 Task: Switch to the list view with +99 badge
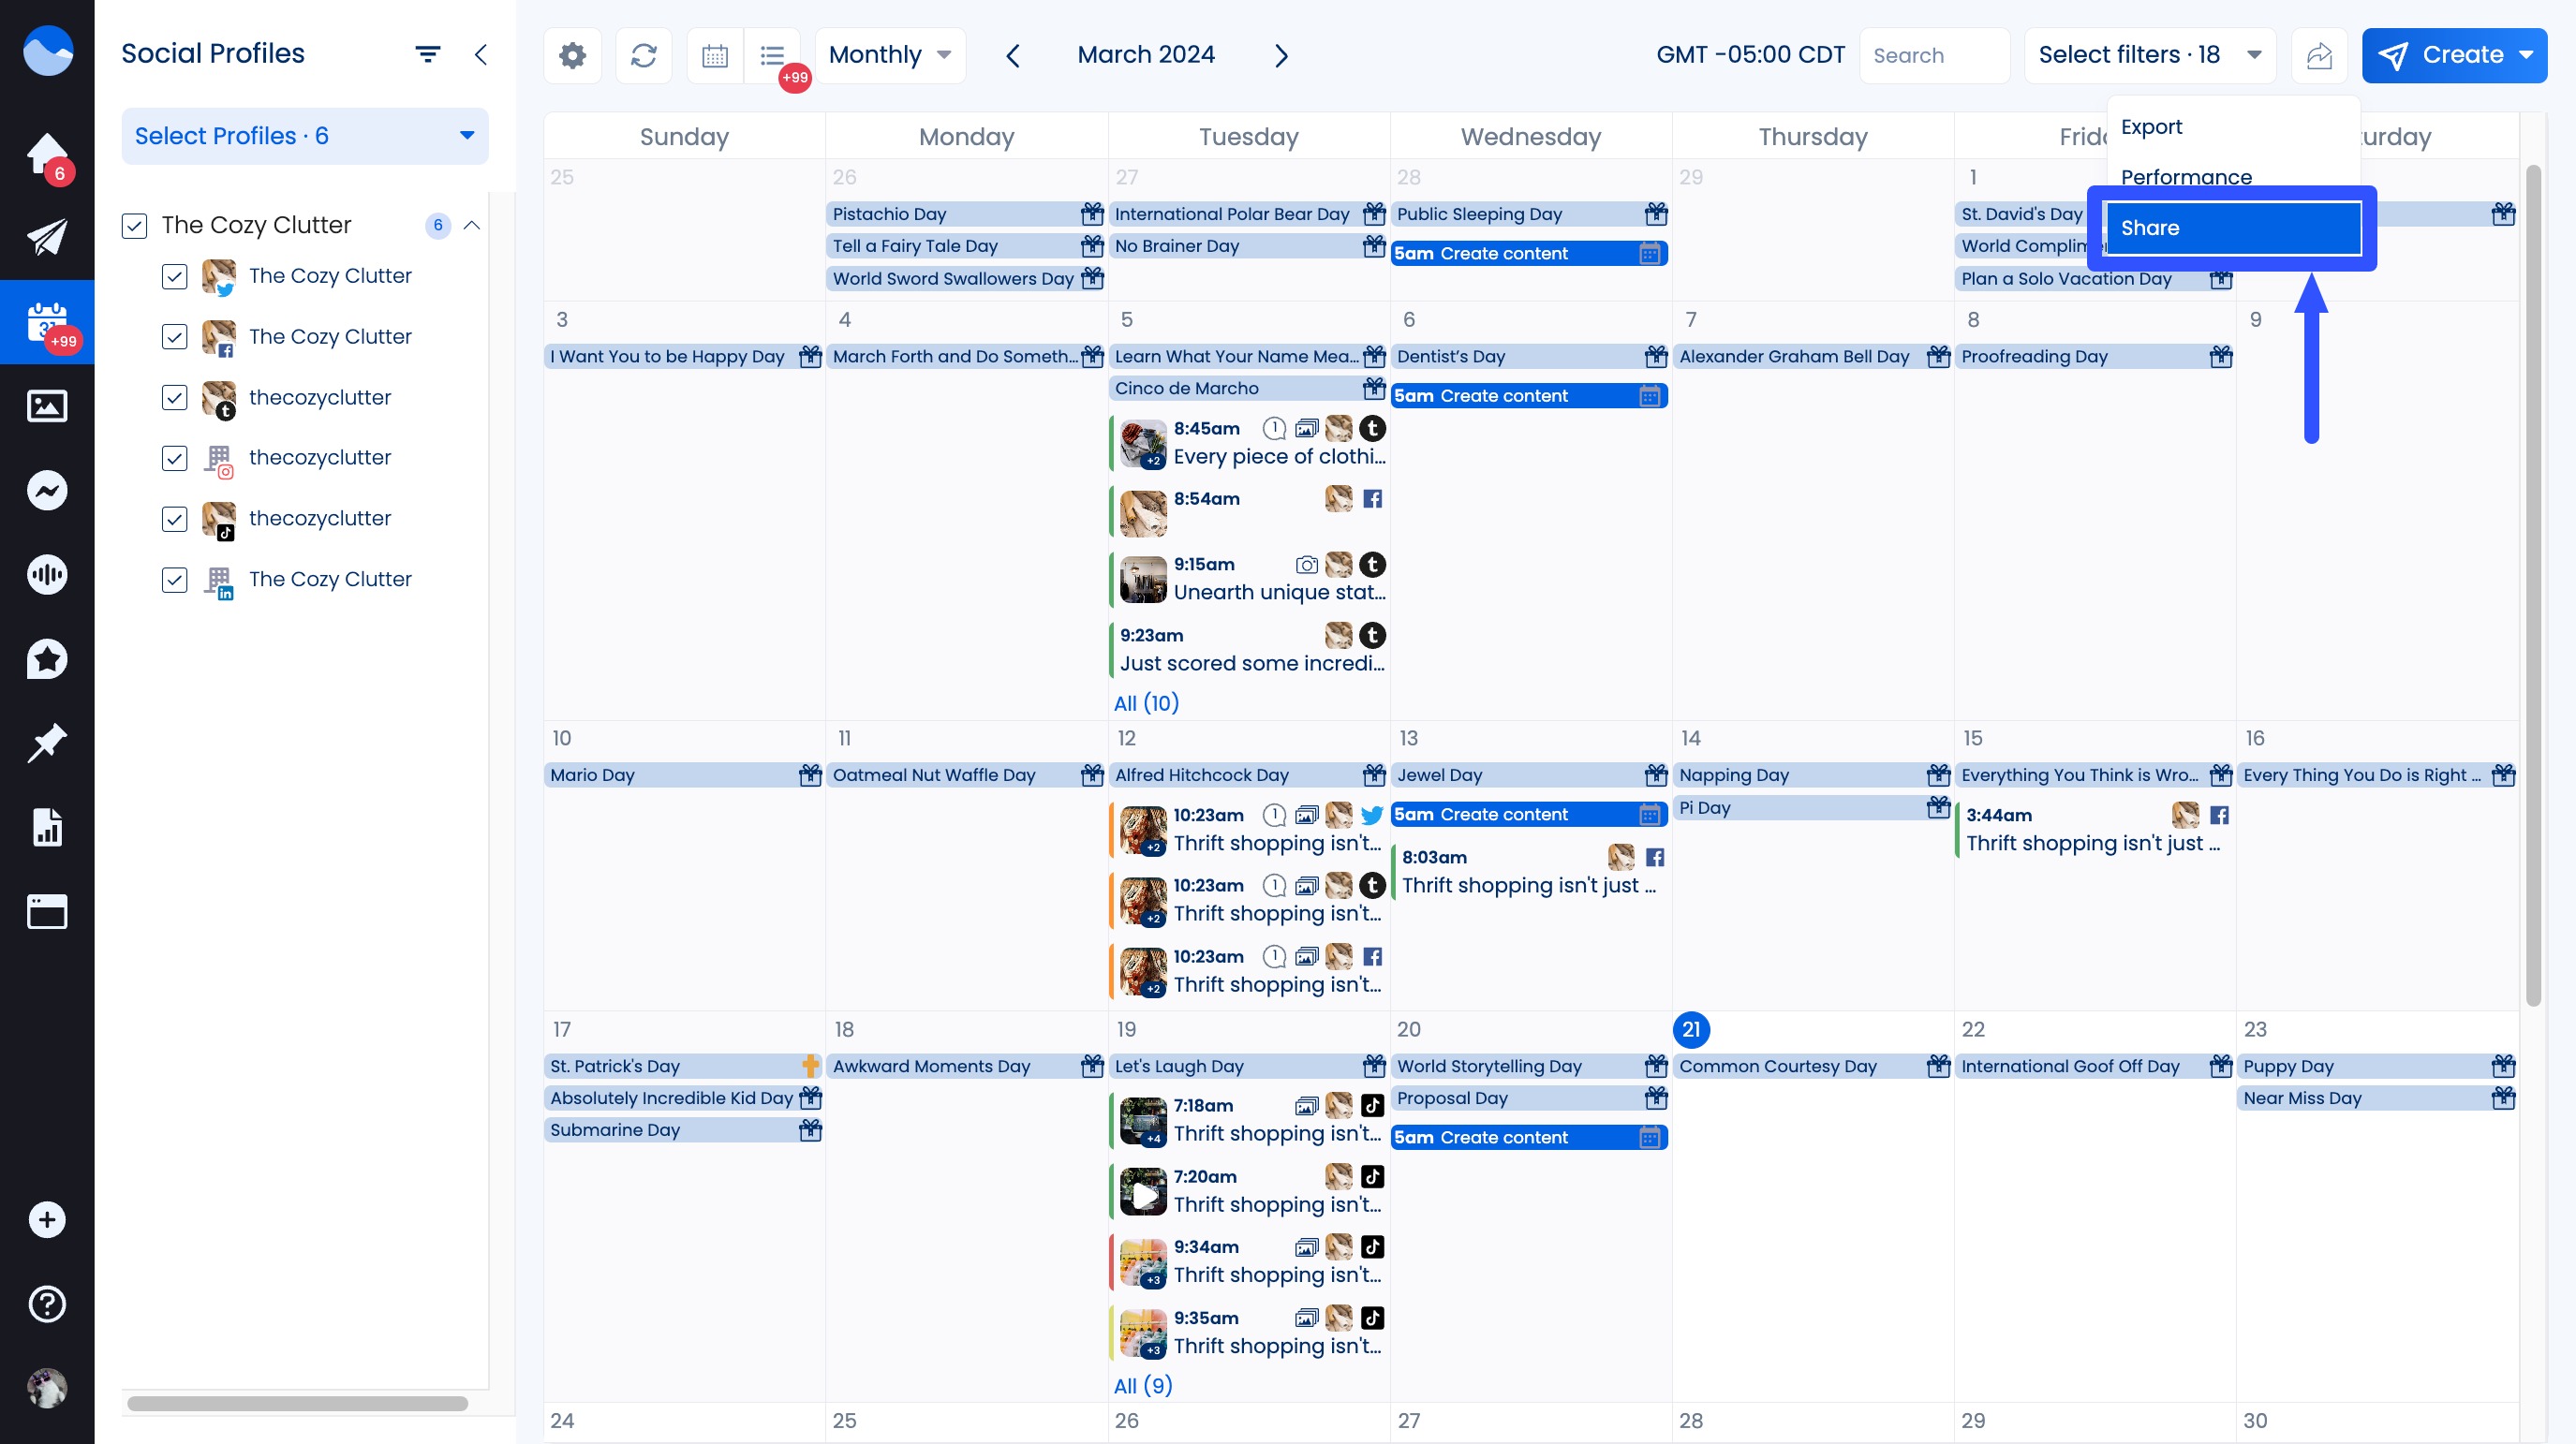[x=772, y=55]
